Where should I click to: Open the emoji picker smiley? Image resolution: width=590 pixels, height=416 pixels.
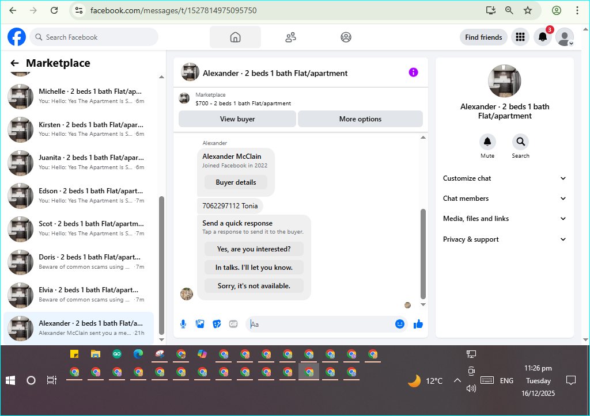point(400,324)
